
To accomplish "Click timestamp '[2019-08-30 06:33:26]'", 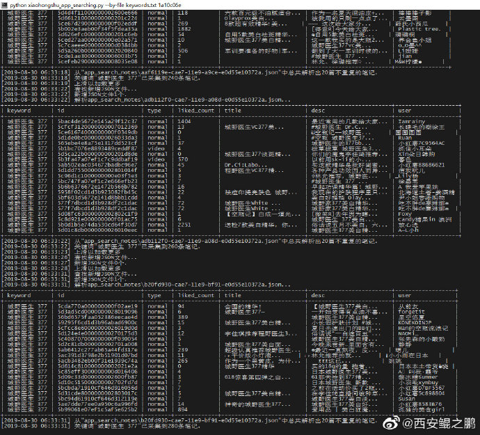I will 35,258.
